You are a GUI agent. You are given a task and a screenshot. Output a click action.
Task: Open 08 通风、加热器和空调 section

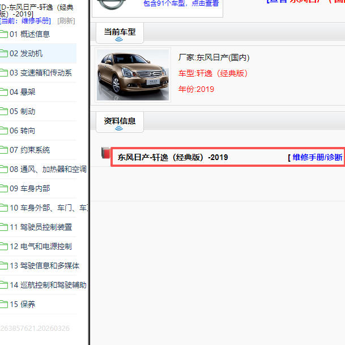(x=48, y=169)
